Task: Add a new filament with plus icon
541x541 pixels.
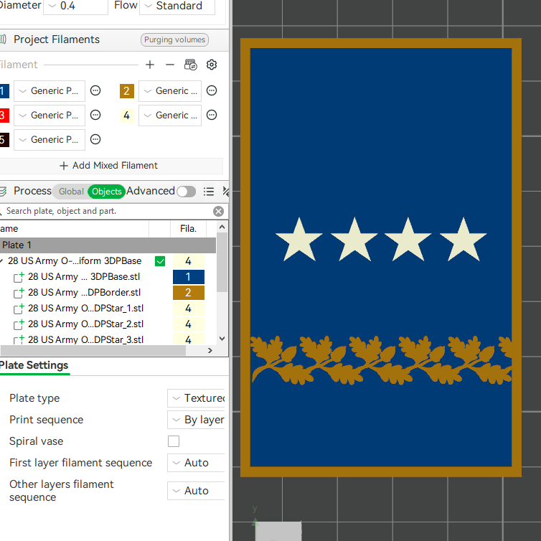Action: pos(150,65)
